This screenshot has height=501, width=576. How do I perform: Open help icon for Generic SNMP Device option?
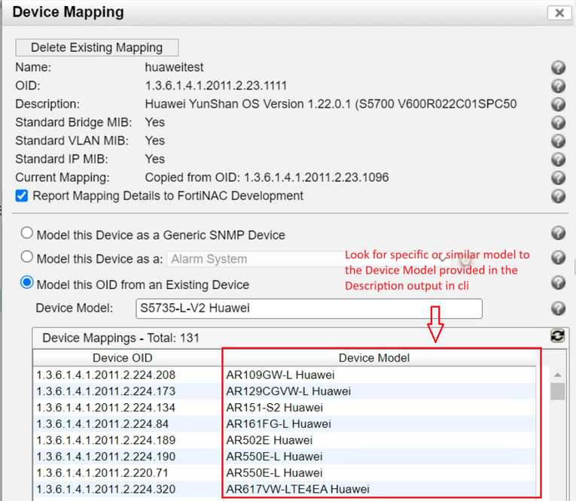point(558,233)
